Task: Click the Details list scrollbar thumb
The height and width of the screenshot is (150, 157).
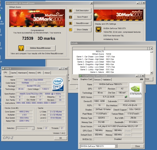Action: coord(152,52)
